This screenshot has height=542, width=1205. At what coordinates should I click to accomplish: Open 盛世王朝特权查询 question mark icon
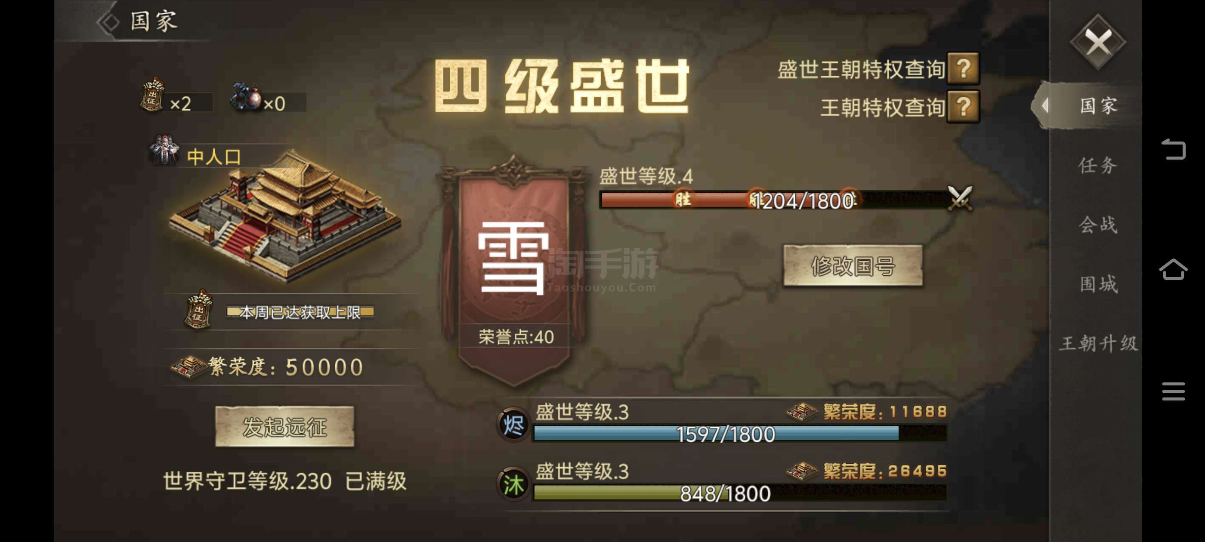pos(963,69)
